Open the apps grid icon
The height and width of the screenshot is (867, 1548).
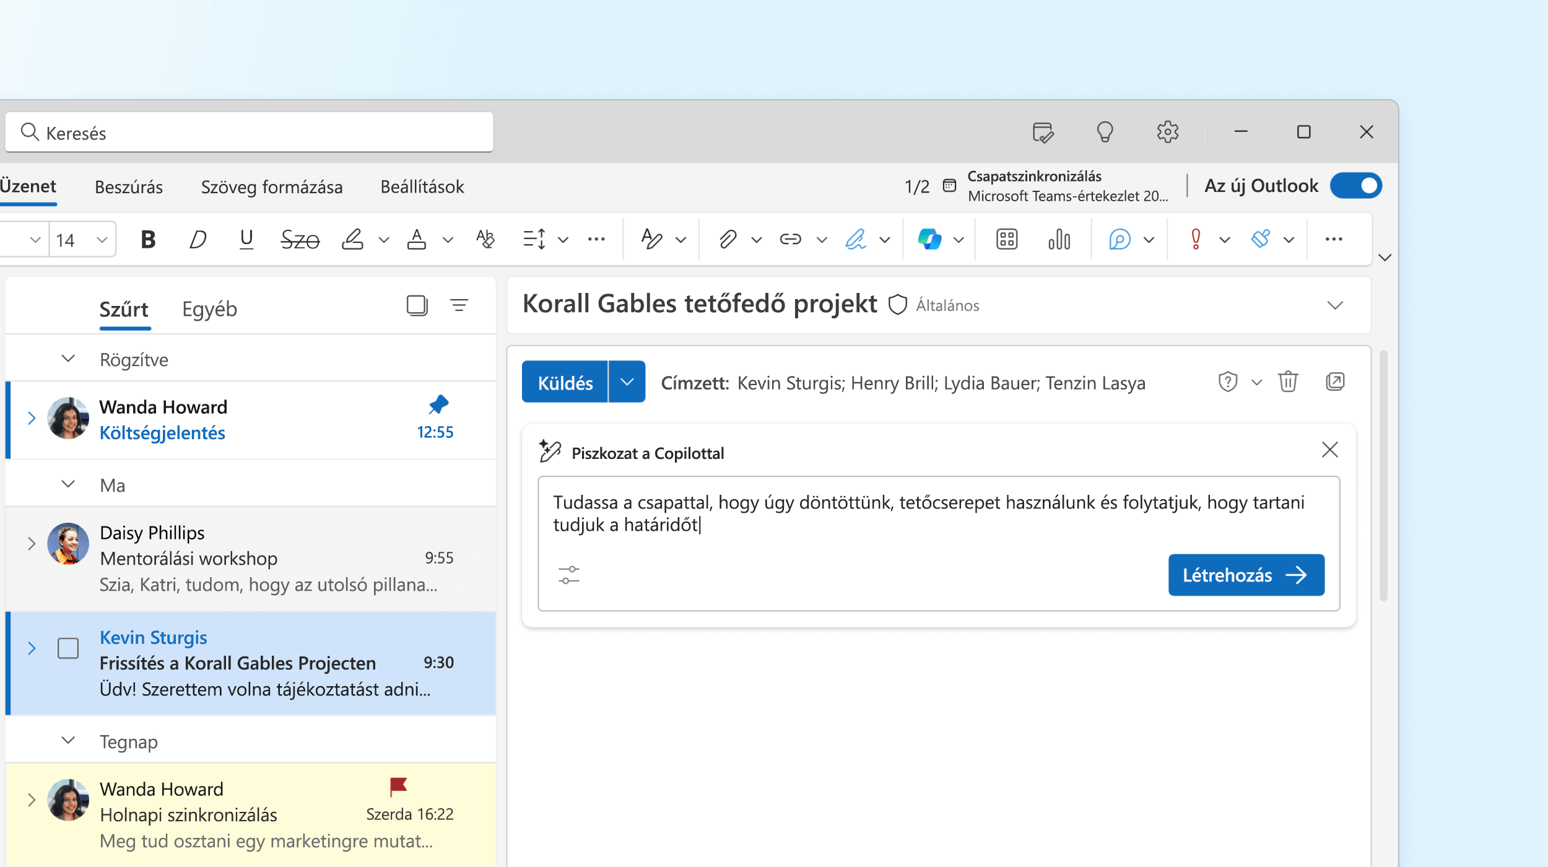(1007, 239)
